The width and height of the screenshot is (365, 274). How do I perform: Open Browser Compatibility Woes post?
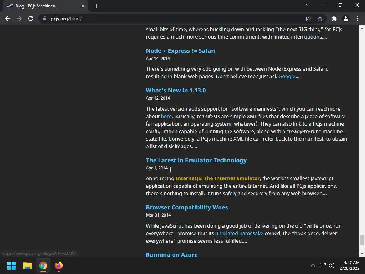(x=187, y=207)
